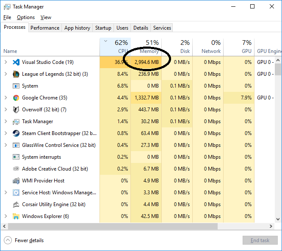Click the League of Legends process icon
The height and width of the screenshot is (251, 282).
point(16,74)
